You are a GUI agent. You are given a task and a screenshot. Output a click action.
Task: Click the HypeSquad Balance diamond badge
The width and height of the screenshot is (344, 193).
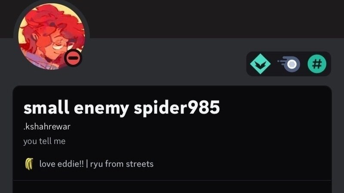(x=260, y=64)
